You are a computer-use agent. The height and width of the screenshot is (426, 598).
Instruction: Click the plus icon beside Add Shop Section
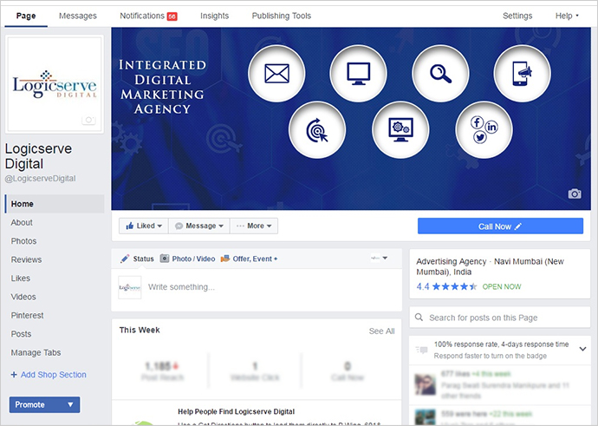coord(14,375)
